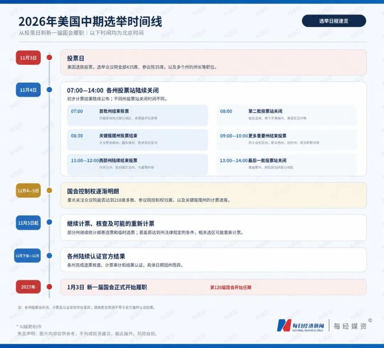Open the 13:00—14:00 最后一批投票站关闭 card

pyautogui.click(x=287, y=164)
